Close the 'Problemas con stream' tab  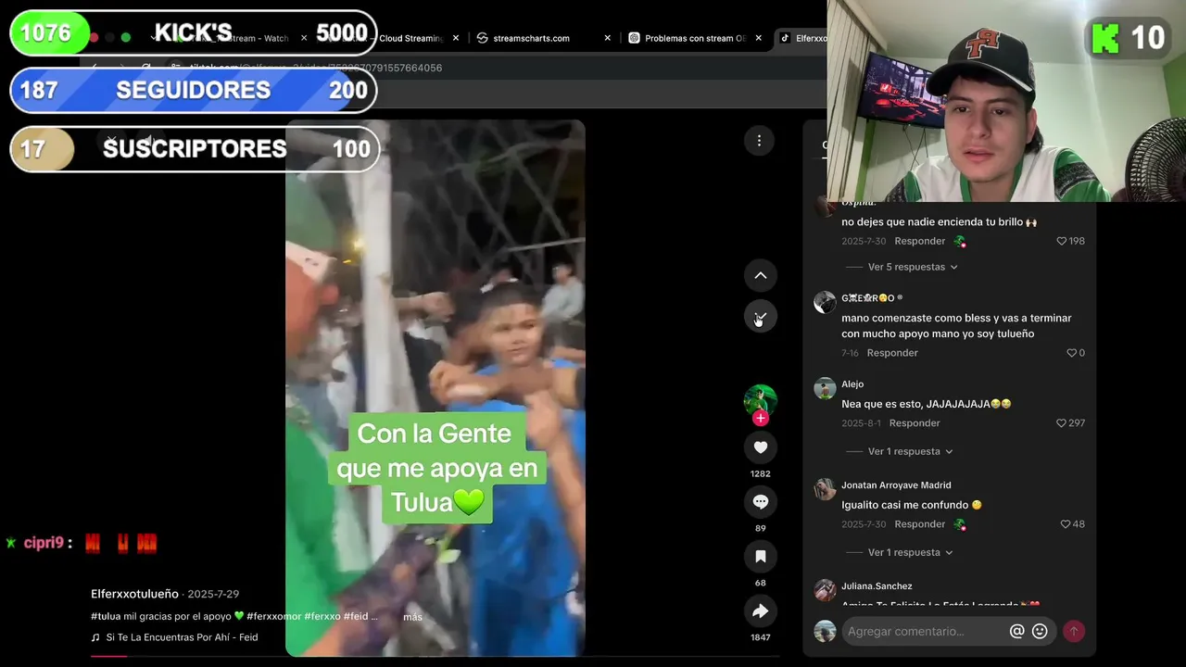pos(759,38)
